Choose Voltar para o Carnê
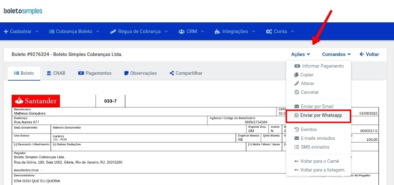Screen dimensions: 394x185 [x=319, y=161]
